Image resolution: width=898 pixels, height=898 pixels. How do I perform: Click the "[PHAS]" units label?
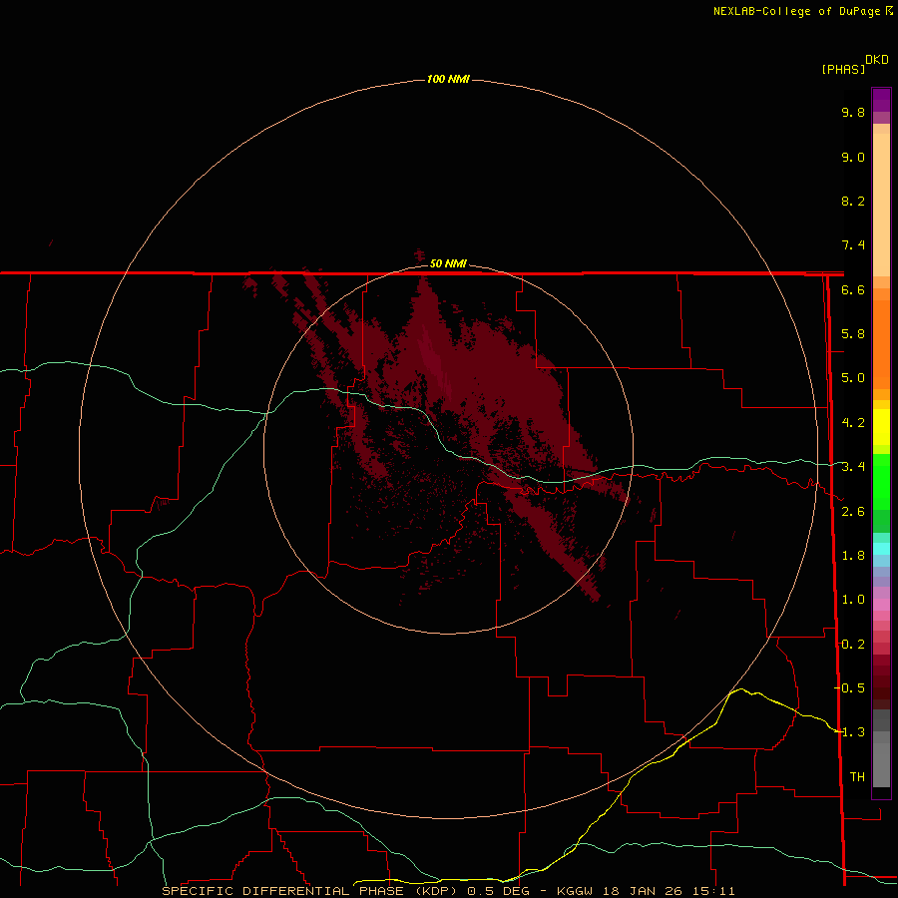[x=843, y=69]
